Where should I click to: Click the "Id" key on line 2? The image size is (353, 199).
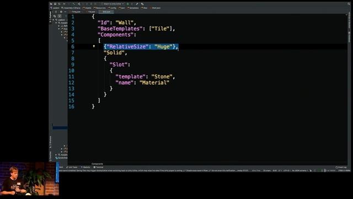(104, 23)
